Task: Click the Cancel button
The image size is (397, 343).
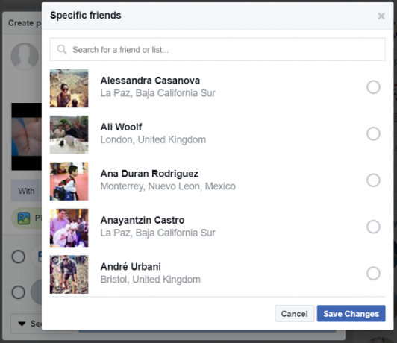Action: [295, 314]
